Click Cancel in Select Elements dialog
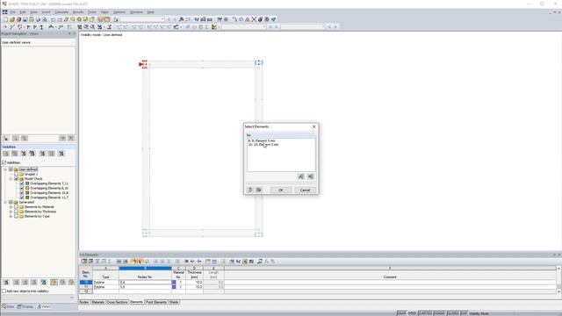 pyautogui.click(x=305, y=190)
